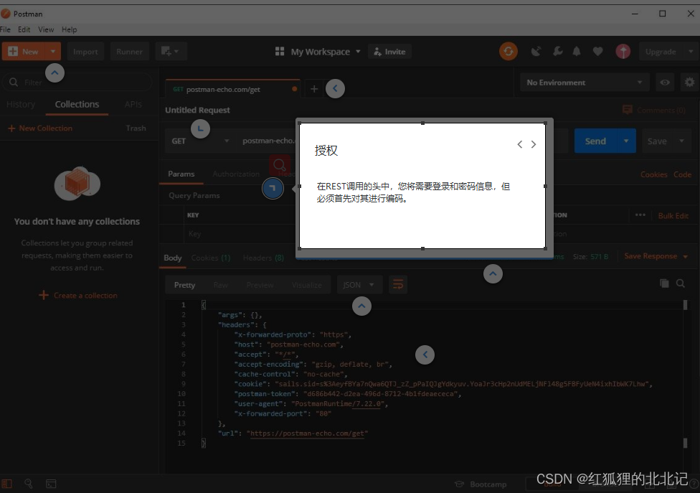Click the Import button
This screenshot has height=493, width=700.
[x=85, y=52]
